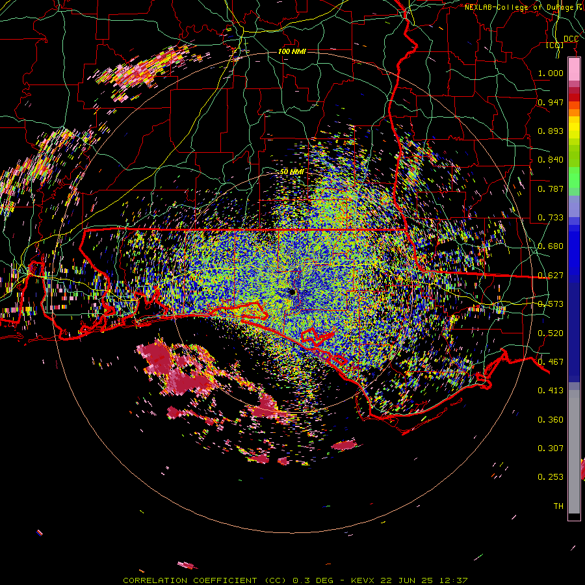Click the 50 NMI range ring label

(x=292, y=172)
